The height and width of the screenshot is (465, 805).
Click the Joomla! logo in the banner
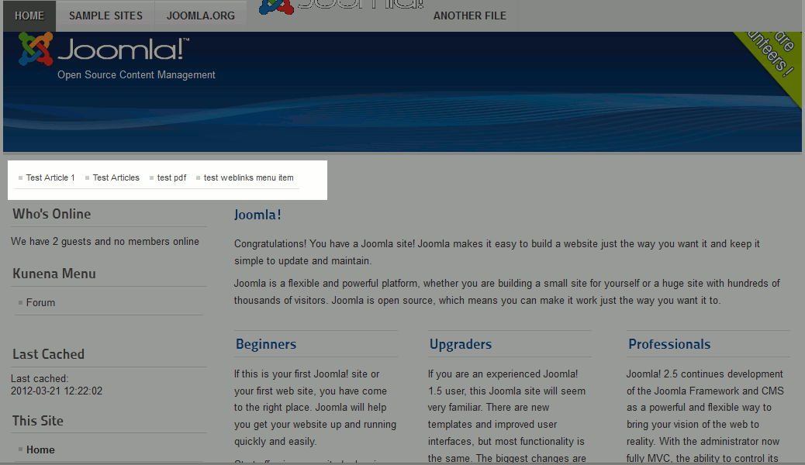click(104, 49)
